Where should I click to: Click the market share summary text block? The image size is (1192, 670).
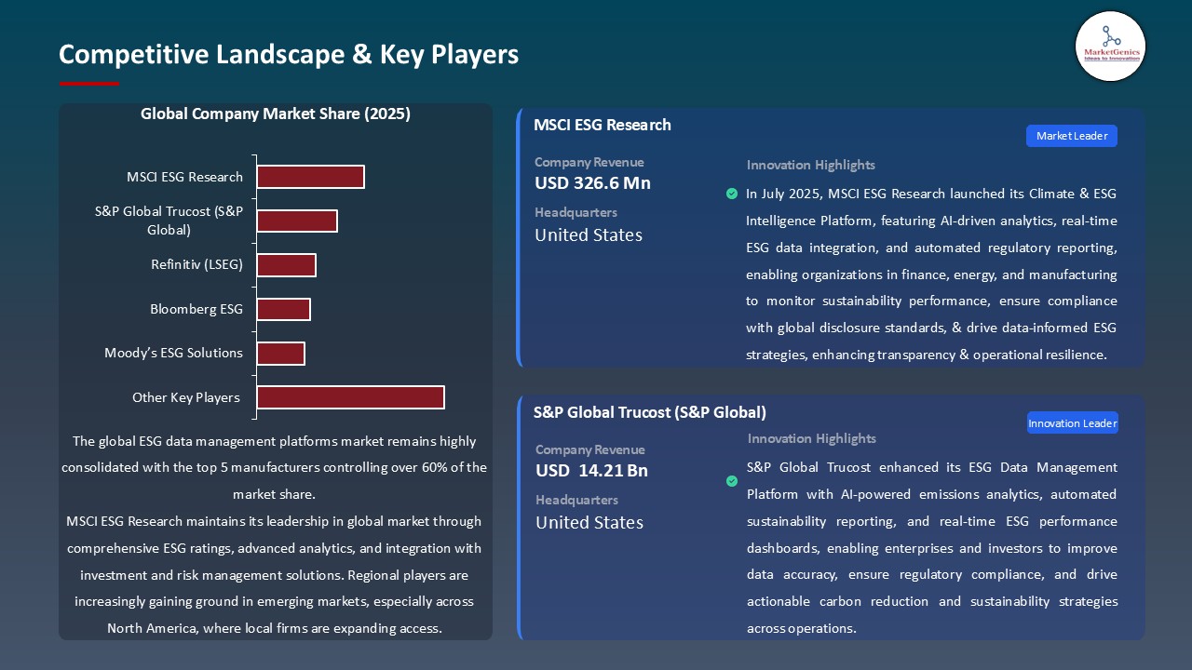(x=276, y=534)
